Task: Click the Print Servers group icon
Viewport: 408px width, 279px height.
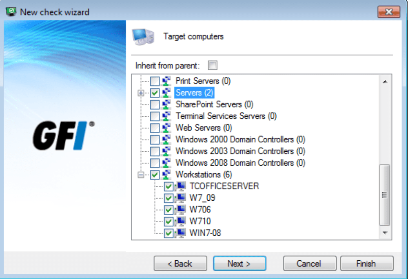Action: pos(166,81)
